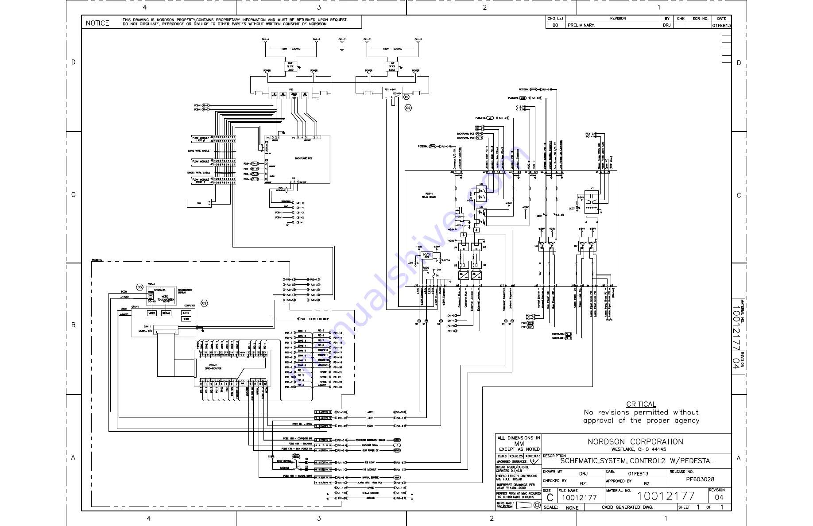
Task: Click the FAN component box
Action: 199,203
